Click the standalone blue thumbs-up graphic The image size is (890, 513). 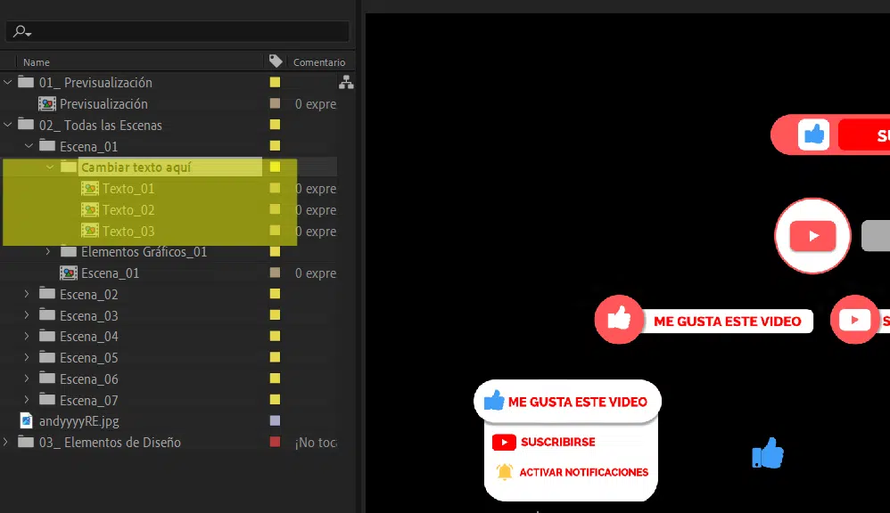pyautogui.click(x=768, y=452)
